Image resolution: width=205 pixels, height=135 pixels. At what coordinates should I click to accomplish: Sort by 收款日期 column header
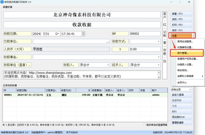point(30,90)
